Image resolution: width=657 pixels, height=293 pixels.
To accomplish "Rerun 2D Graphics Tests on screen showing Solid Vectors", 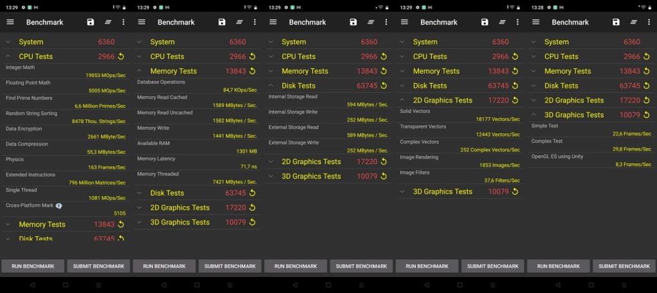I will [x=515, y=101].
